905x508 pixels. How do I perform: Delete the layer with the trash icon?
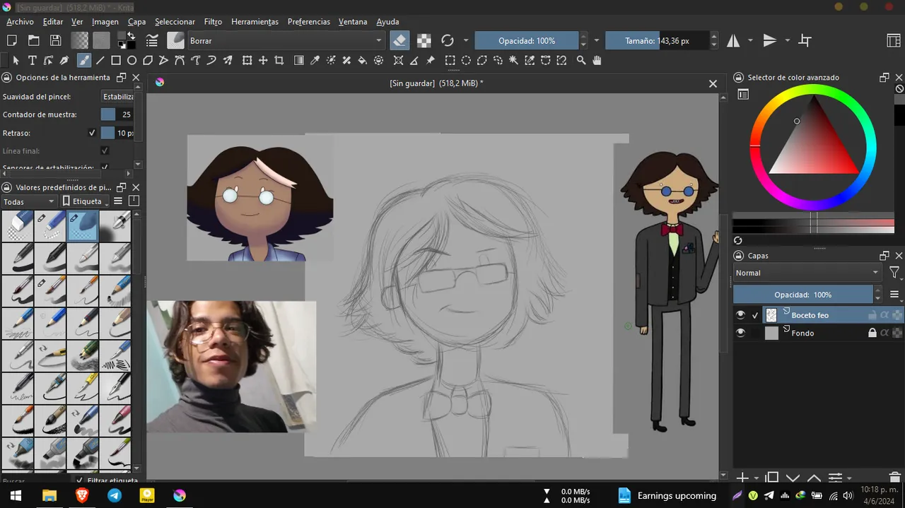(x=895, y=478)
